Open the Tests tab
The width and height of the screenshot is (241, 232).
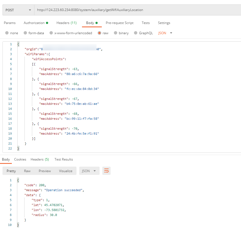(x=146, y=23)
